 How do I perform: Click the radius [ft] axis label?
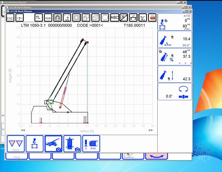pyautogui.click(x=87, y=131)
